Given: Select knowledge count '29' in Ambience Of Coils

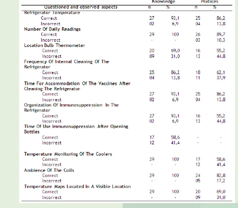Looking at the screenshot, I should (152, 175).
